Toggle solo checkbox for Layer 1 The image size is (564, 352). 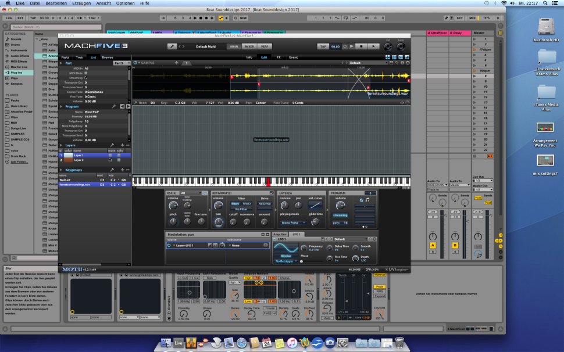(119, 155)
